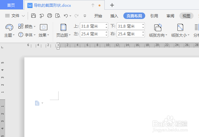
Task: Open the 审阅 ribbon tab
Action: tap(170, 16)
